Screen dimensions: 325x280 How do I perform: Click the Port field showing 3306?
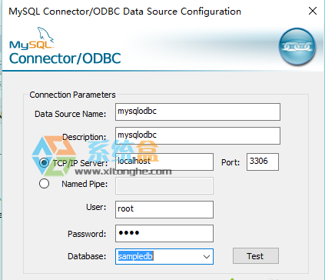(x=263, y=162)
